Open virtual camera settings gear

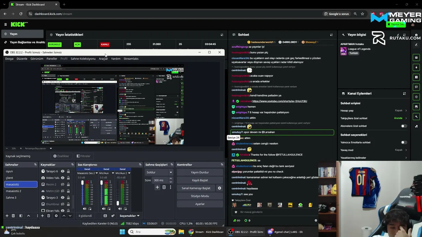click(x=219, y=188)
